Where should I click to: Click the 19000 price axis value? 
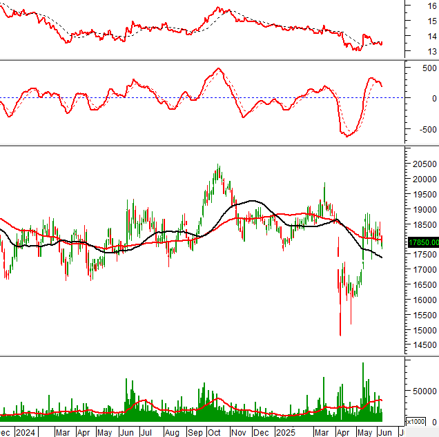[425, 209]
